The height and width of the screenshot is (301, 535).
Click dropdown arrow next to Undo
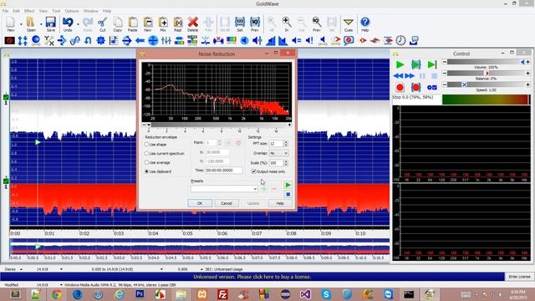78,24
